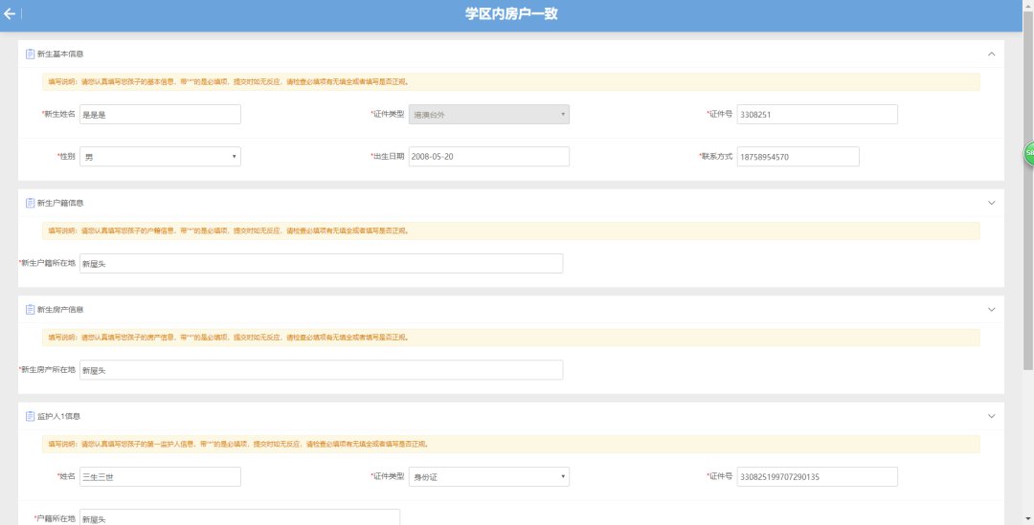This screenshot has height=525, width=1034.
Task: Click the student 证件号 field with 3308251
Action: (x=816, y=115)
